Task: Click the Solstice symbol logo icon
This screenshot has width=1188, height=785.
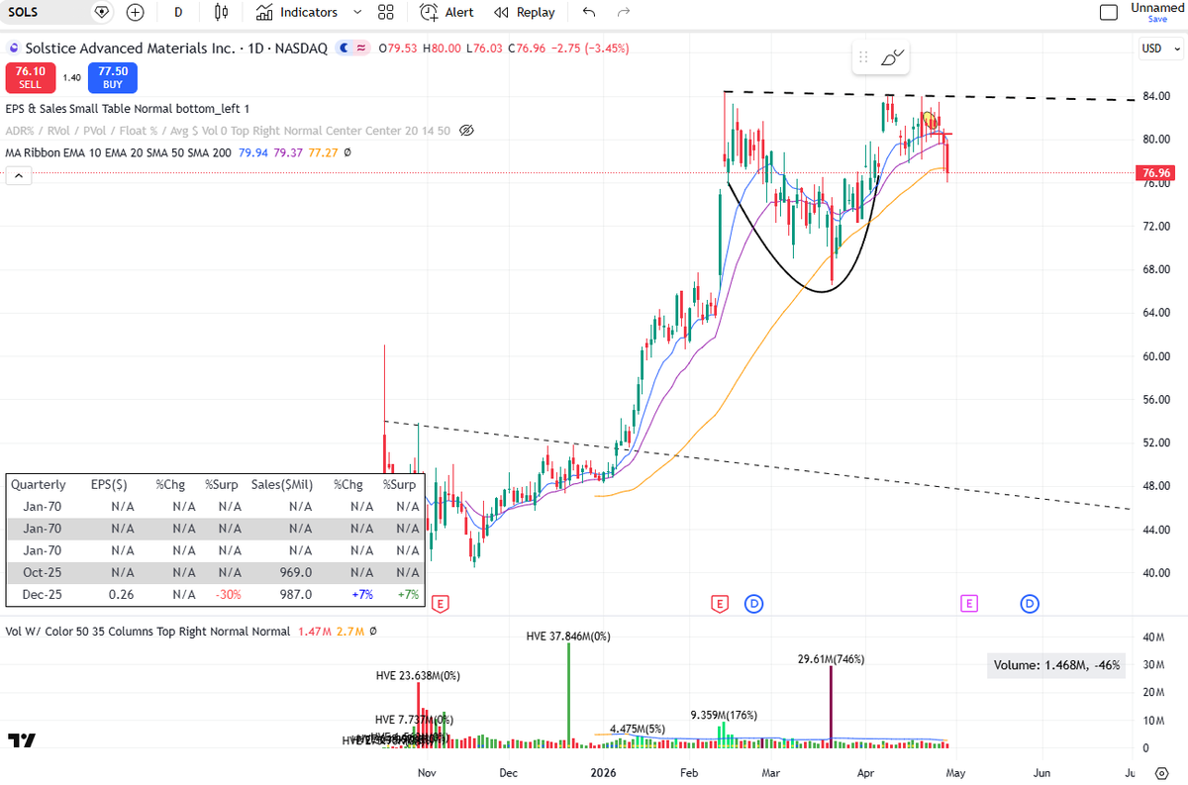Action: pyautogui.click(x=14, y=48)
